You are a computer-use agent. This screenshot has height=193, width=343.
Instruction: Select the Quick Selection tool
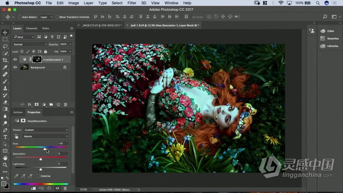pos(5,53)
